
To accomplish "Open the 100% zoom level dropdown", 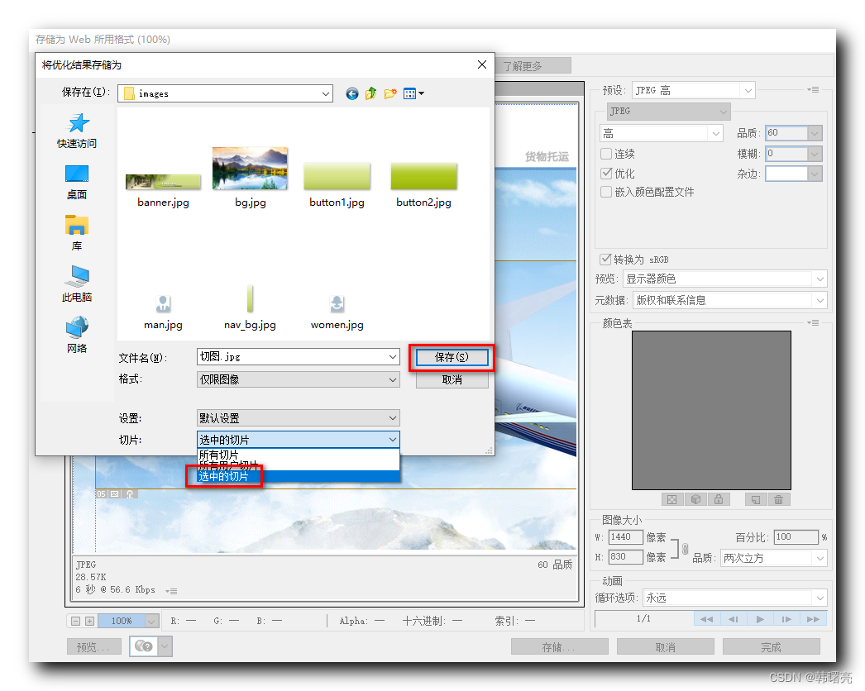I will click(x=151, y=621).
